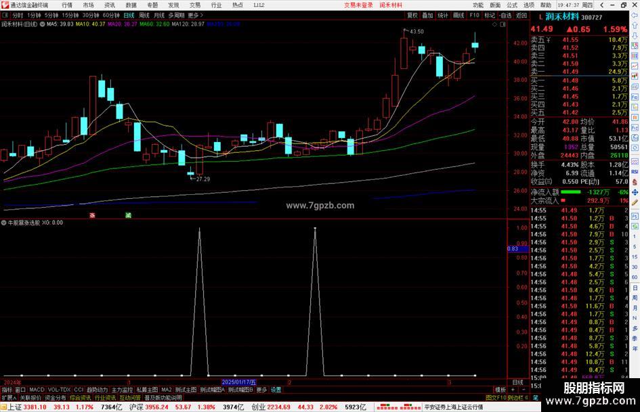Toggle the sidebar icon next to the diamond
This screenshot has height=412, width=640.
point(503,24)
